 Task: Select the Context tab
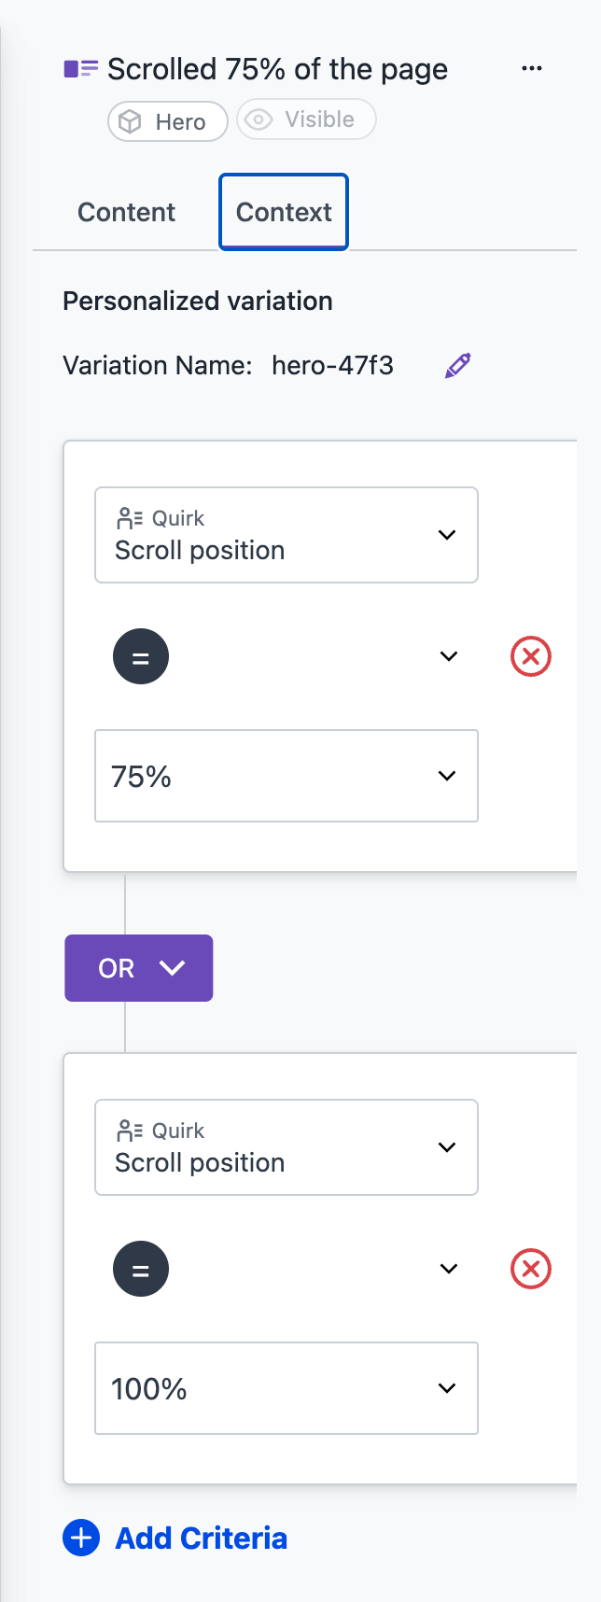pos(284,212)
